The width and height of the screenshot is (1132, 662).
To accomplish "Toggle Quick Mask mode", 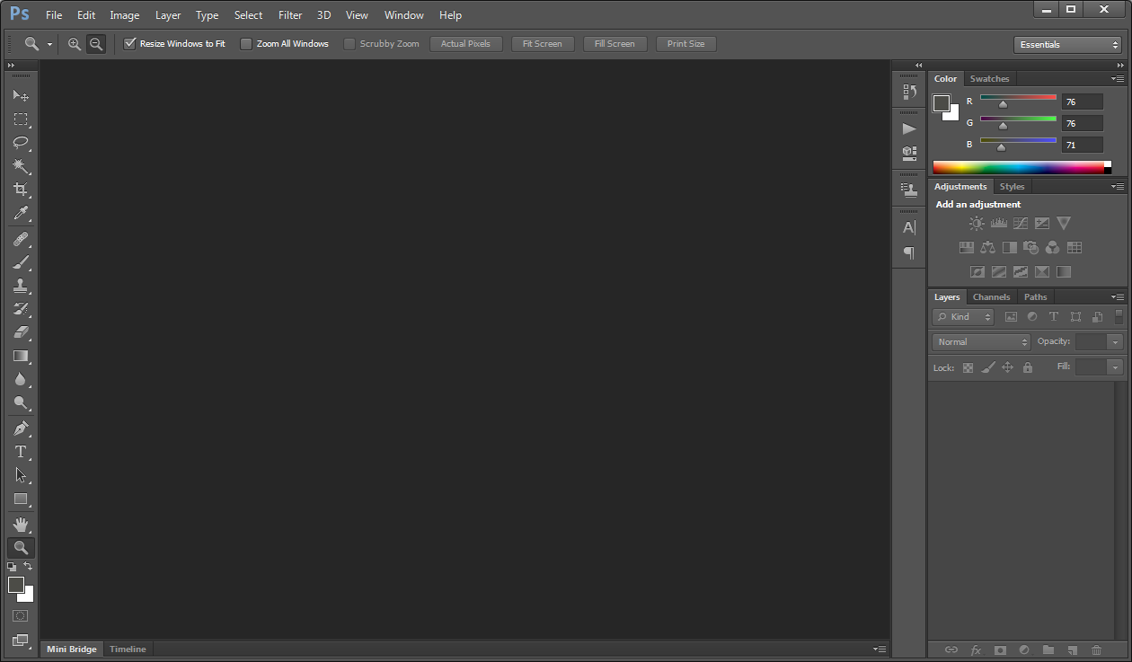I will point(21,616).
